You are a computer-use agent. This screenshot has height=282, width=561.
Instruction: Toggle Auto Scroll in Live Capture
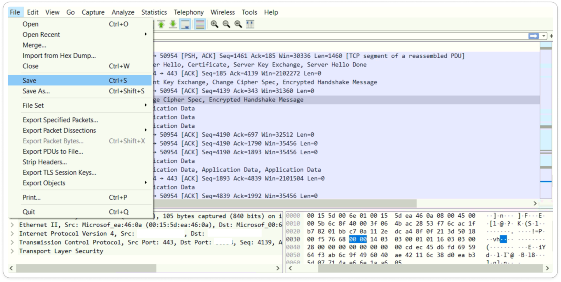(x=184, y=24)
